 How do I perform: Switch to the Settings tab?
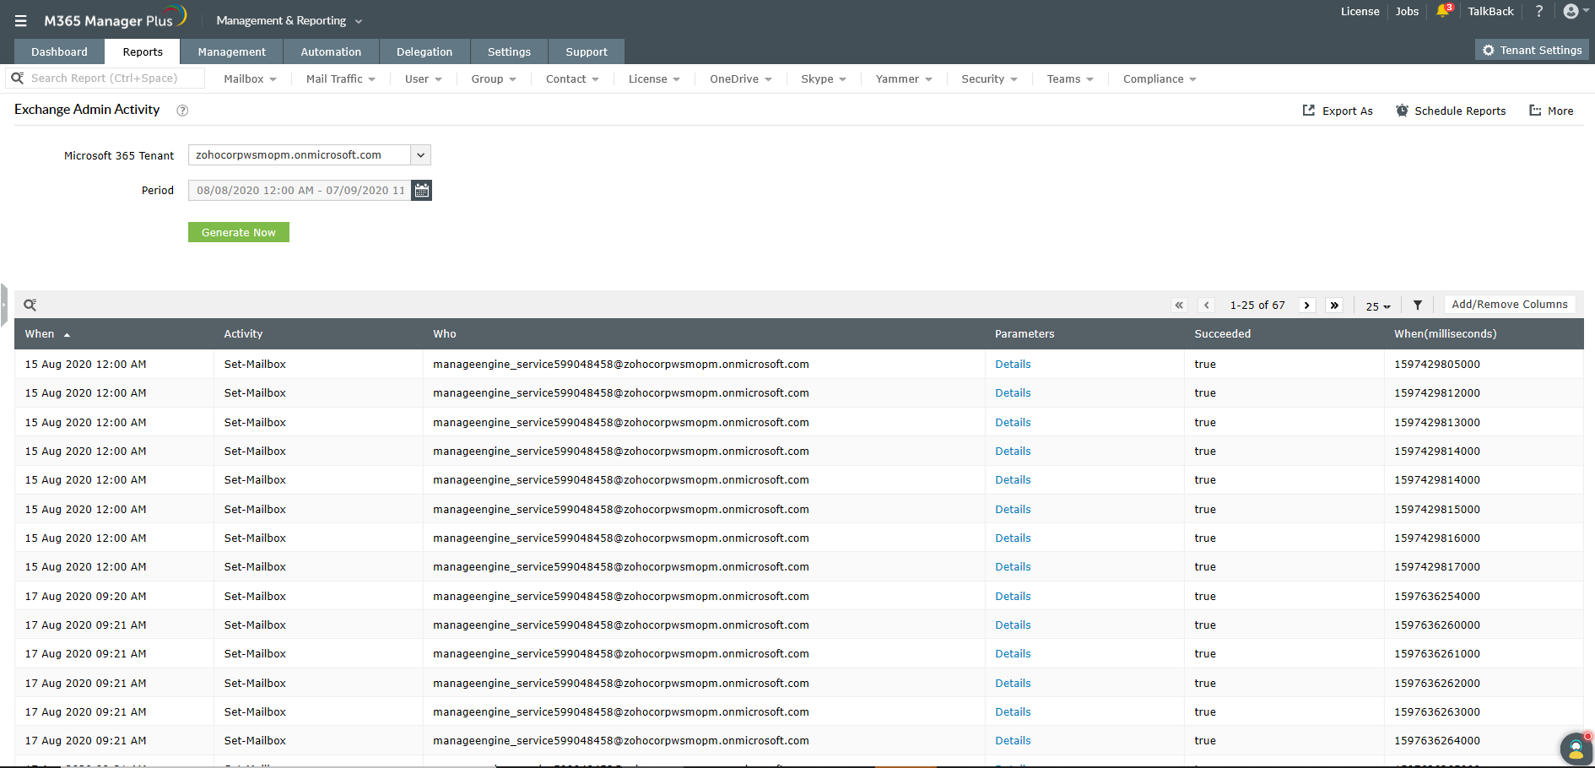509,51
